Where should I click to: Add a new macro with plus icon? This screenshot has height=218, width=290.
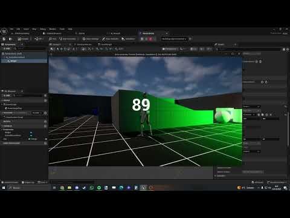click(45, 122)
